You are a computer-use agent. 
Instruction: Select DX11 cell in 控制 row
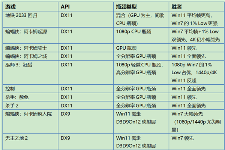(x=86, y=89)
